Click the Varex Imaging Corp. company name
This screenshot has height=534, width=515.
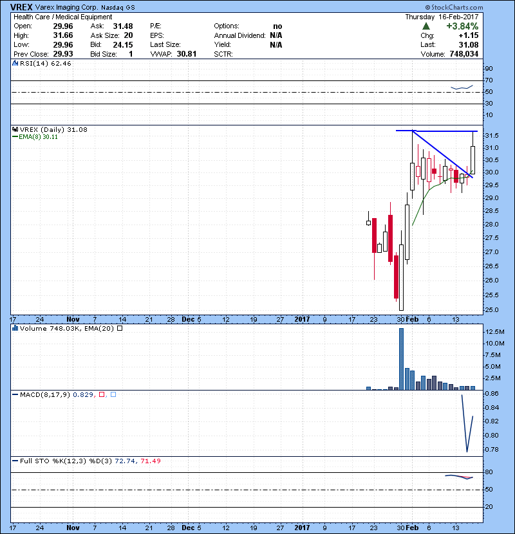click(66, 7)
